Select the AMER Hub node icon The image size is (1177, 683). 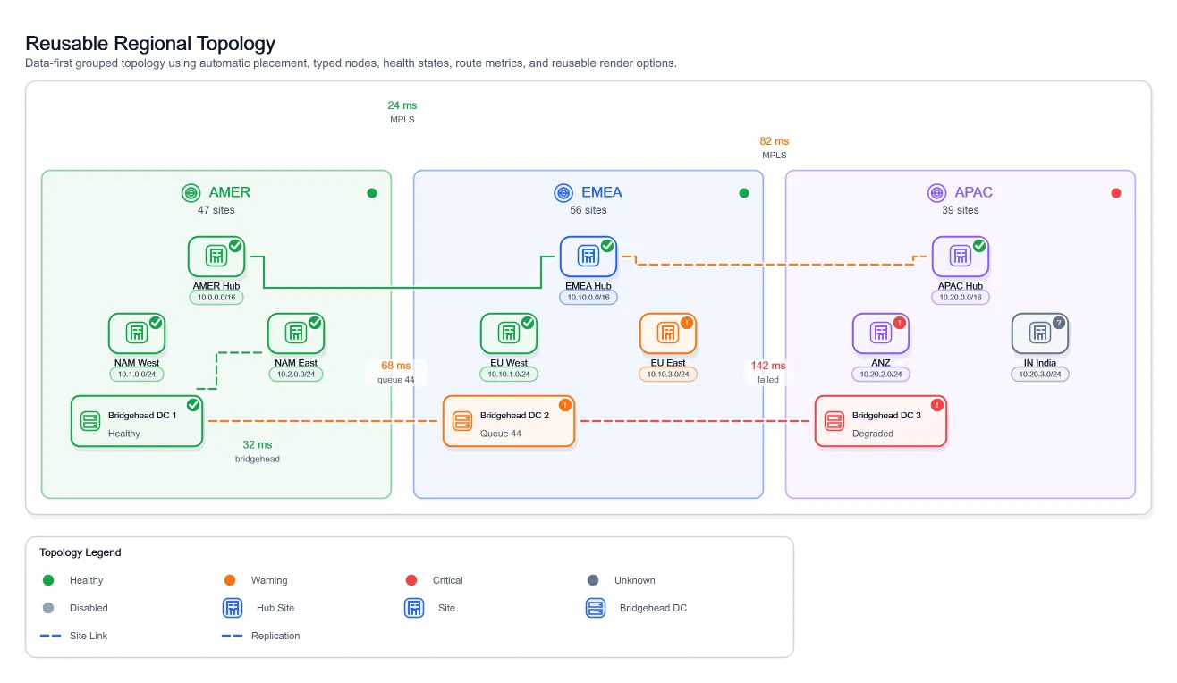click(x=216, y=257)
